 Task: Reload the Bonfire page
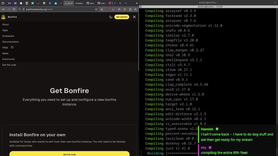click(14, 9)
